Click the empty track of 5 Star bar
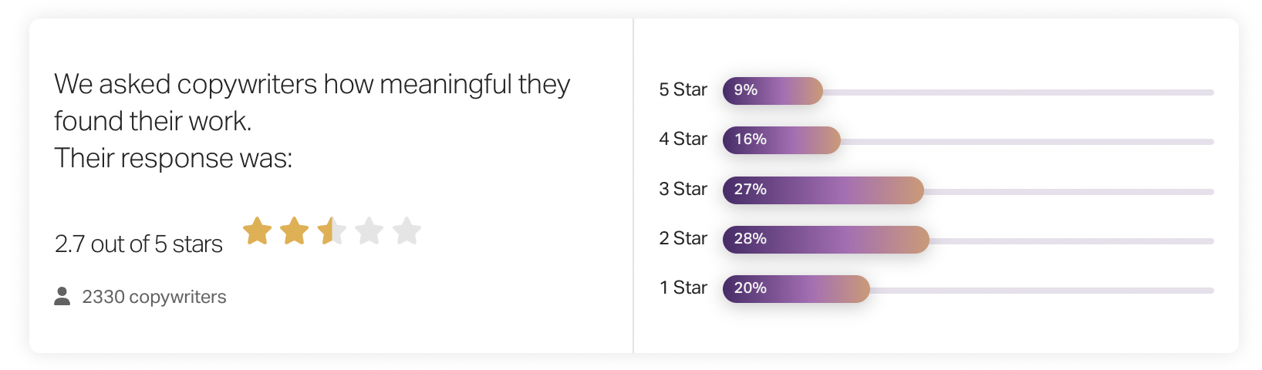Screen dimensions: 1262x370 (x=1018, y=92)
